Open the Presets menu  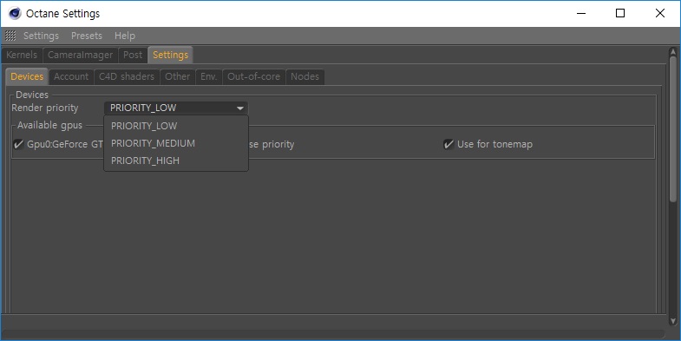pos(87,36)
